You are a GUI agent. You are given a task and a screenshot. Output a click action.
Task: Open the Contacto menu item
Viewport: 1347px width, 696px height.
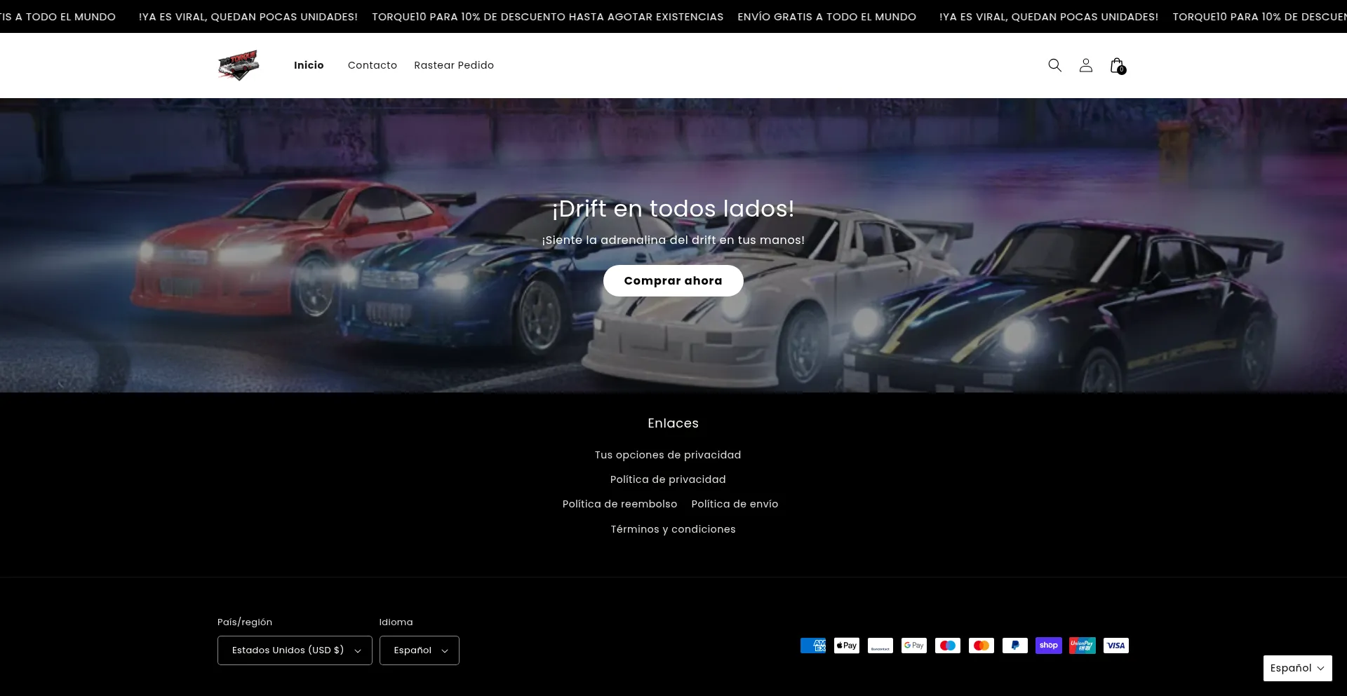(372, 65)
